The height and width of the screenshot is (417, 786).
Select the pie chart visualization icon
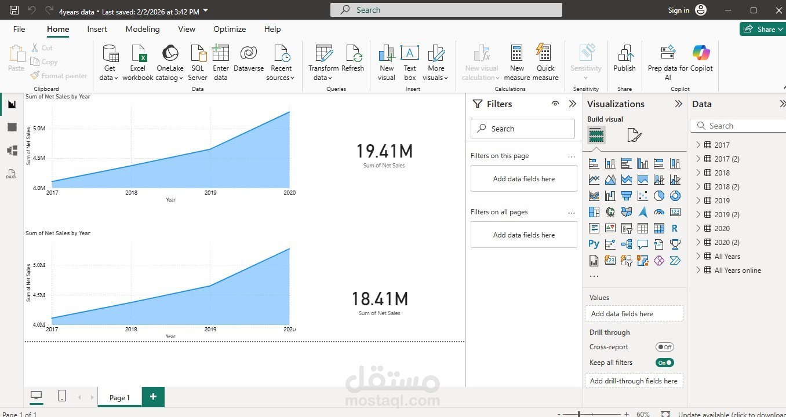(658, 195)
